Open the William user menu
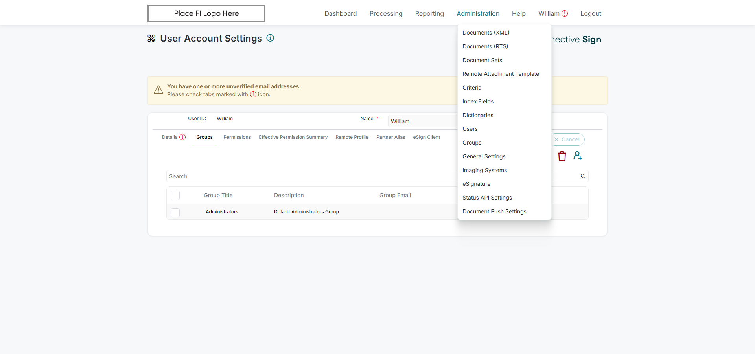This screenshot has height=354, width=755. [x=549, y=13]
